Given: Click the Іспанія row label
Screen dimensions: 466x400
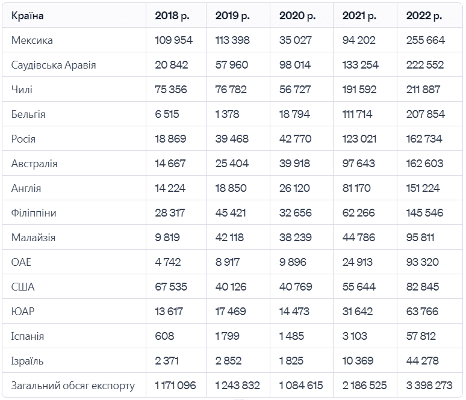Looking at the screenshot, I should point(27,336).
